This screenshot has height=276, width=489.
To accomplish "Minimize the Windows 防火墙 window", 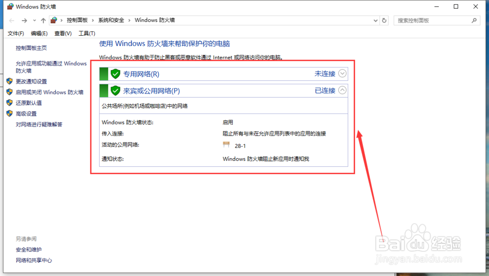I will click(437, 6).
